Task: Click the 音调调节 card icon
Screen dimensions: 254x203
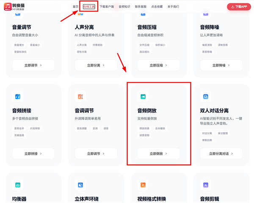Action: pos(80,97)
